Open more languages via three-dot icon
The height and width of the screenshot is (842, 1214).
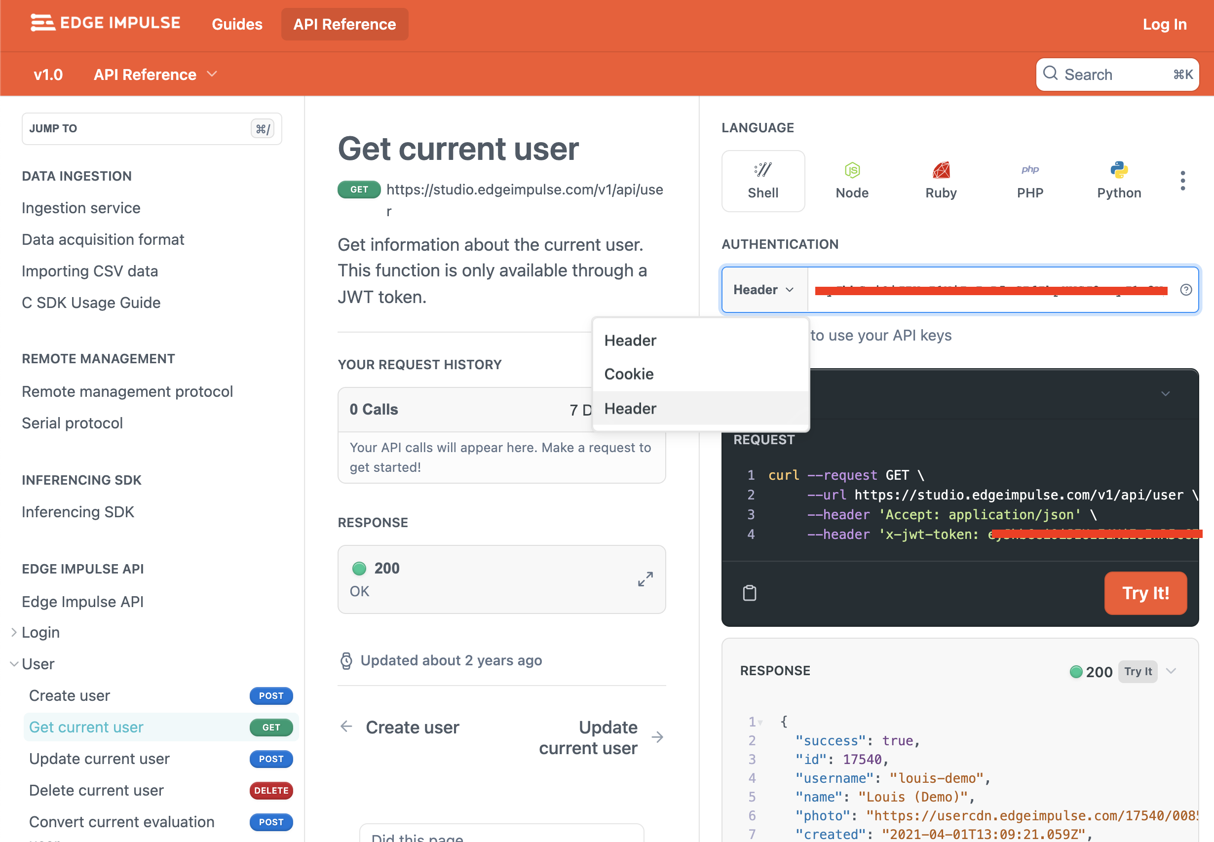tap(1183, 181)
